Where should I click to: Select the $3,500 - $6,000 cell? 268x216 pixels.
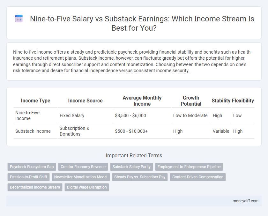click(x=142, y=115)
